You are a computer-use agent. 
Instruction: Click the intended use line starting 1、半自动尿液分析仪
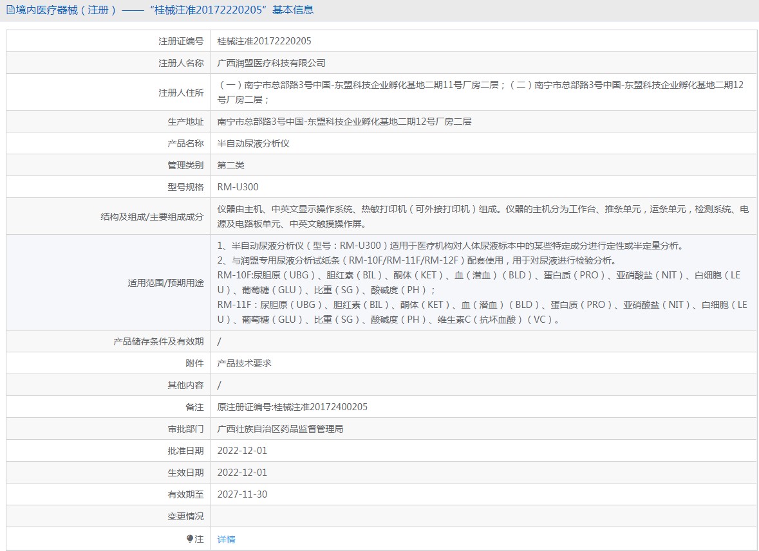[451, 246]
